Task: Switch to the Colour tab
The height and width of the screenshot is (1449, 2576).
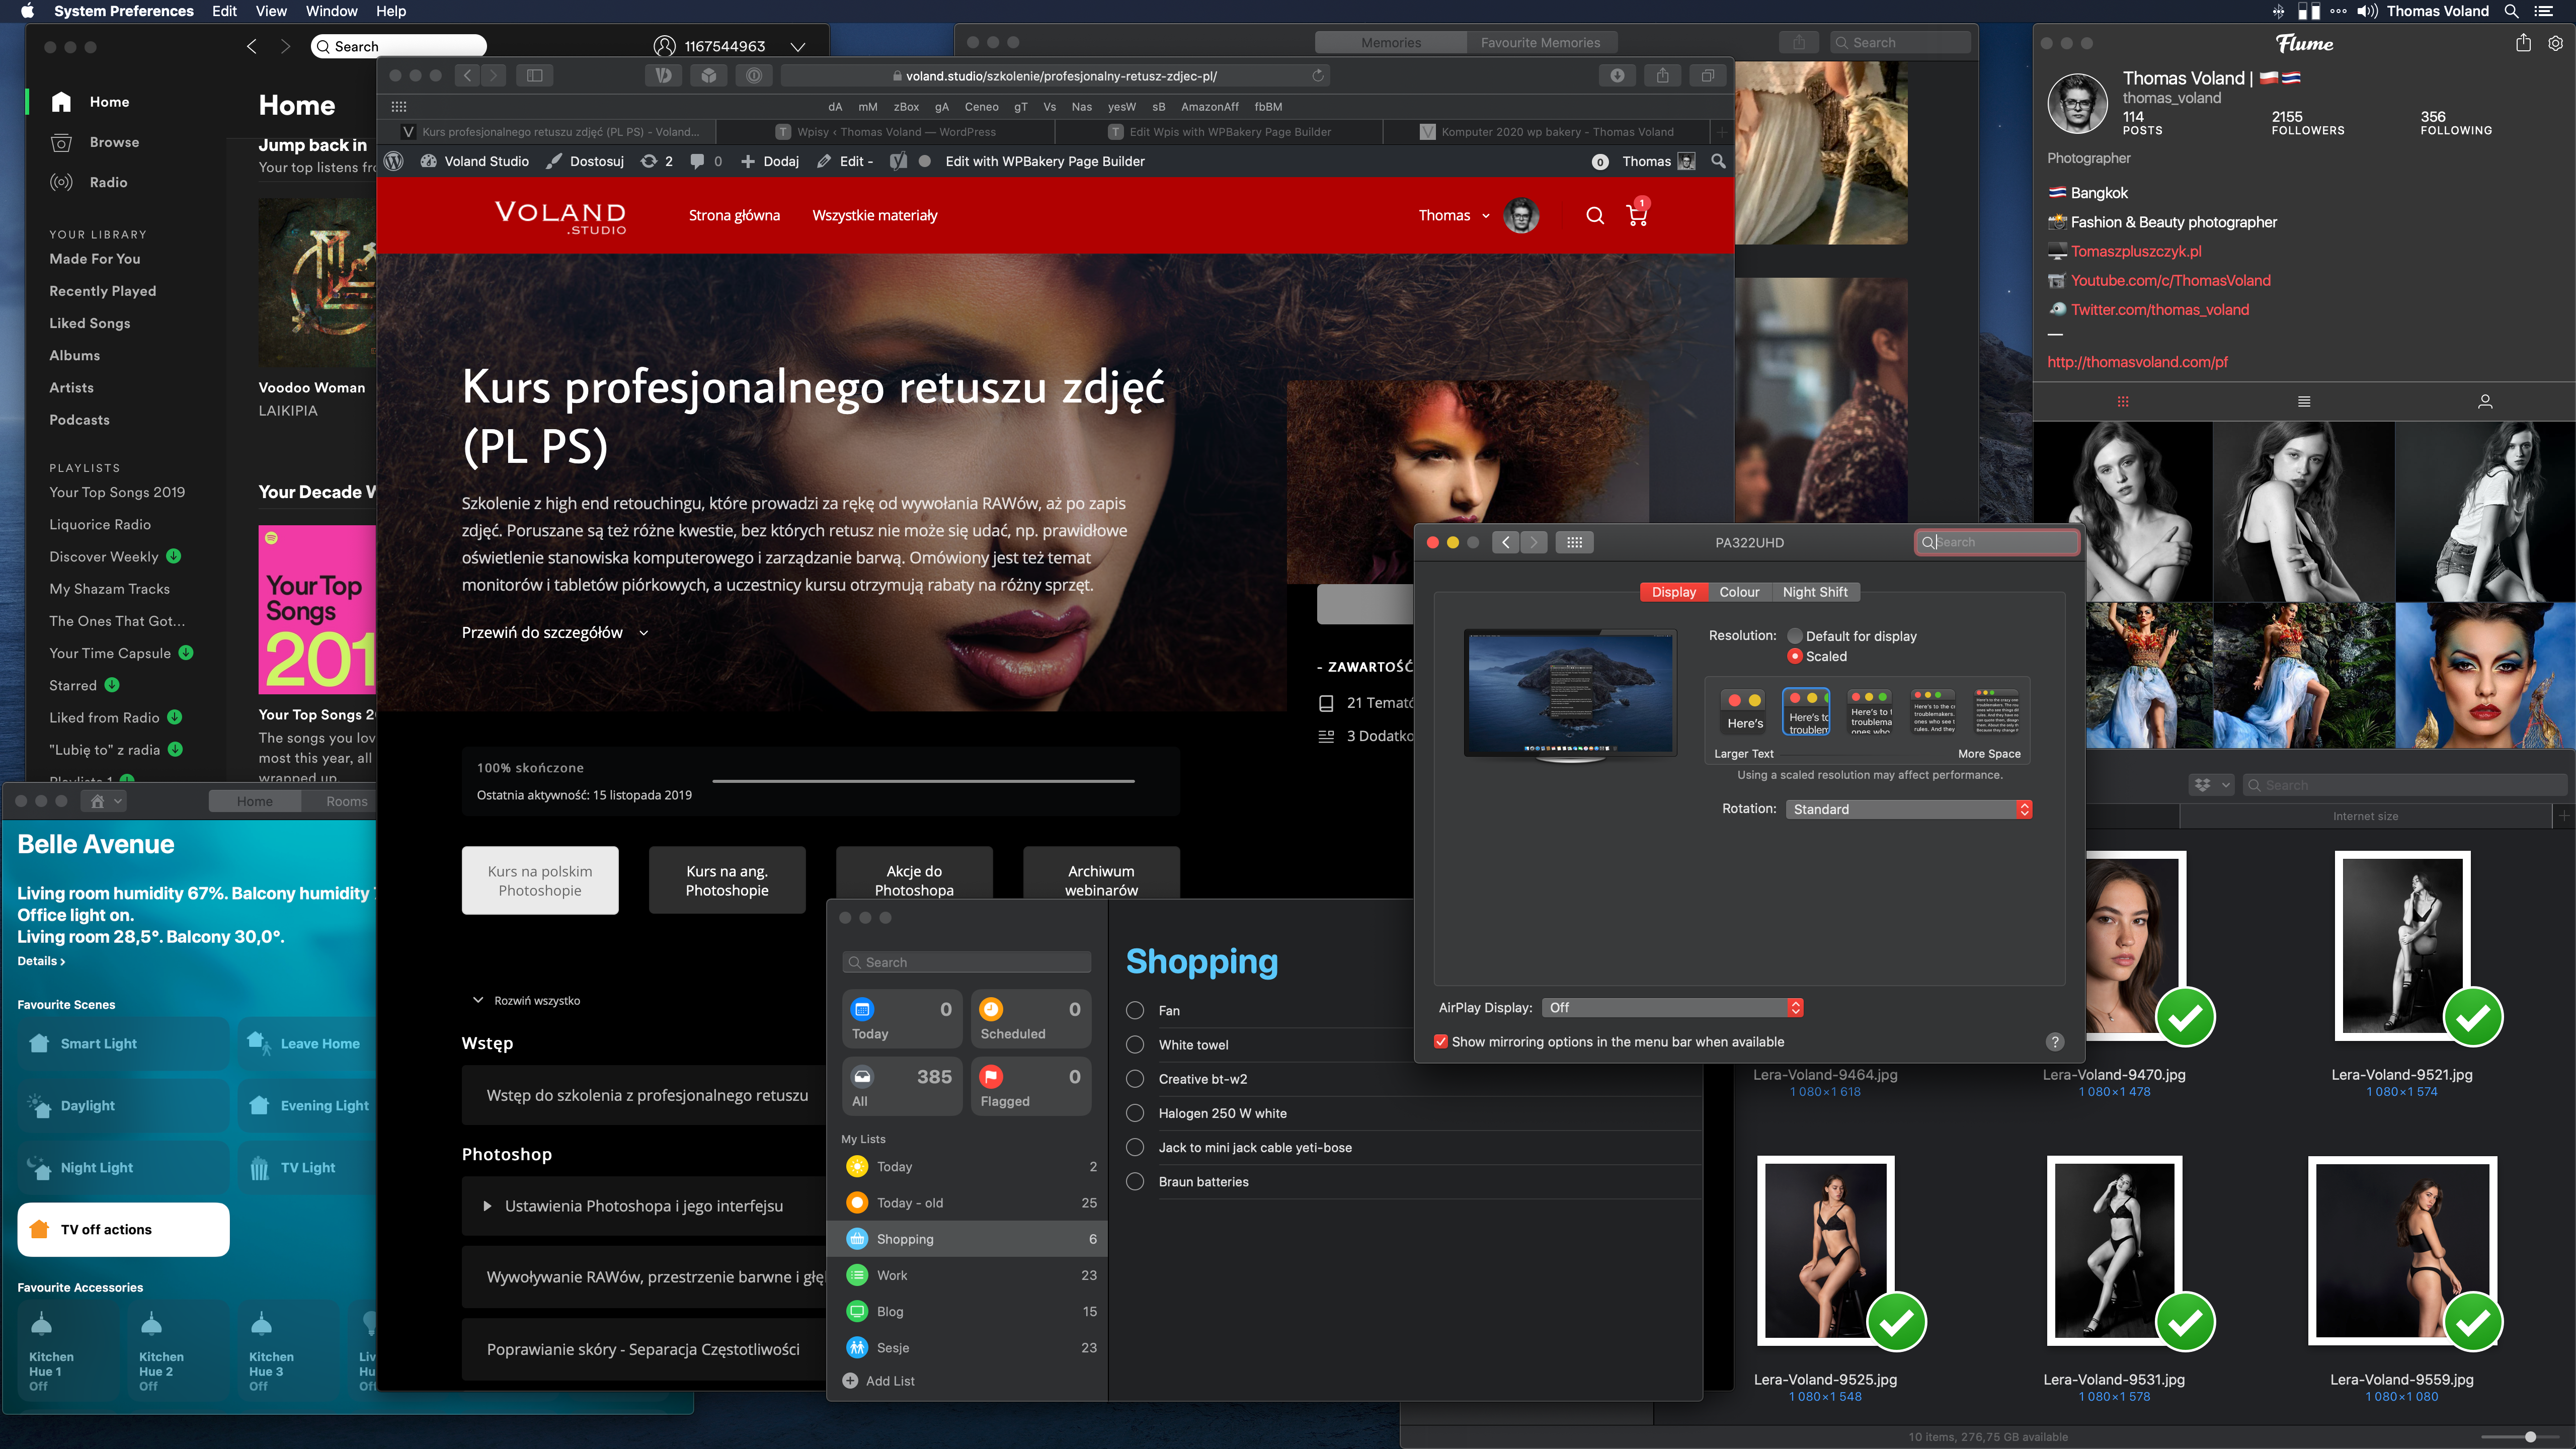Action: click(1739, 592)
